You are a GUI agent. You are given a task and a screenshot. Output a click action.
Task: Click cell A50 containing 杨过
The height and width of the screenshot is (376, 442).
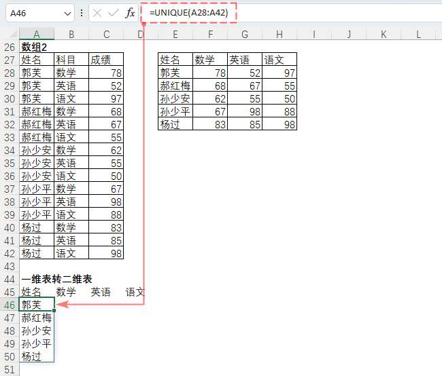pos(37,357)
